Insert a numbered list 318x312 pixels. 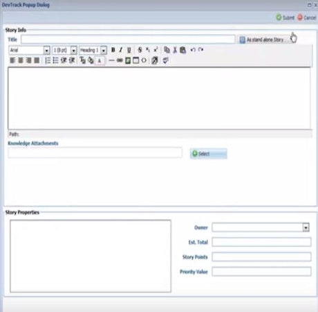48,60
